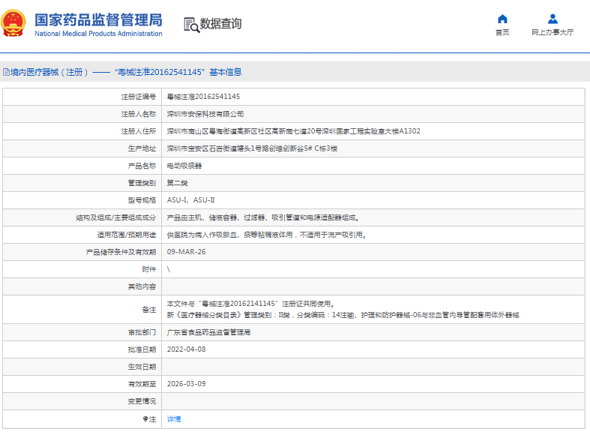Click approving department 广东省食品药品监督管理局

208,332
